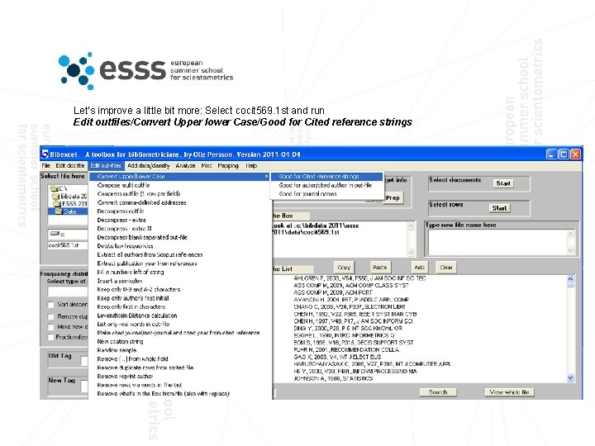Click The List scrollbar down arrow

pyautogui.click(x=570, y=377)
